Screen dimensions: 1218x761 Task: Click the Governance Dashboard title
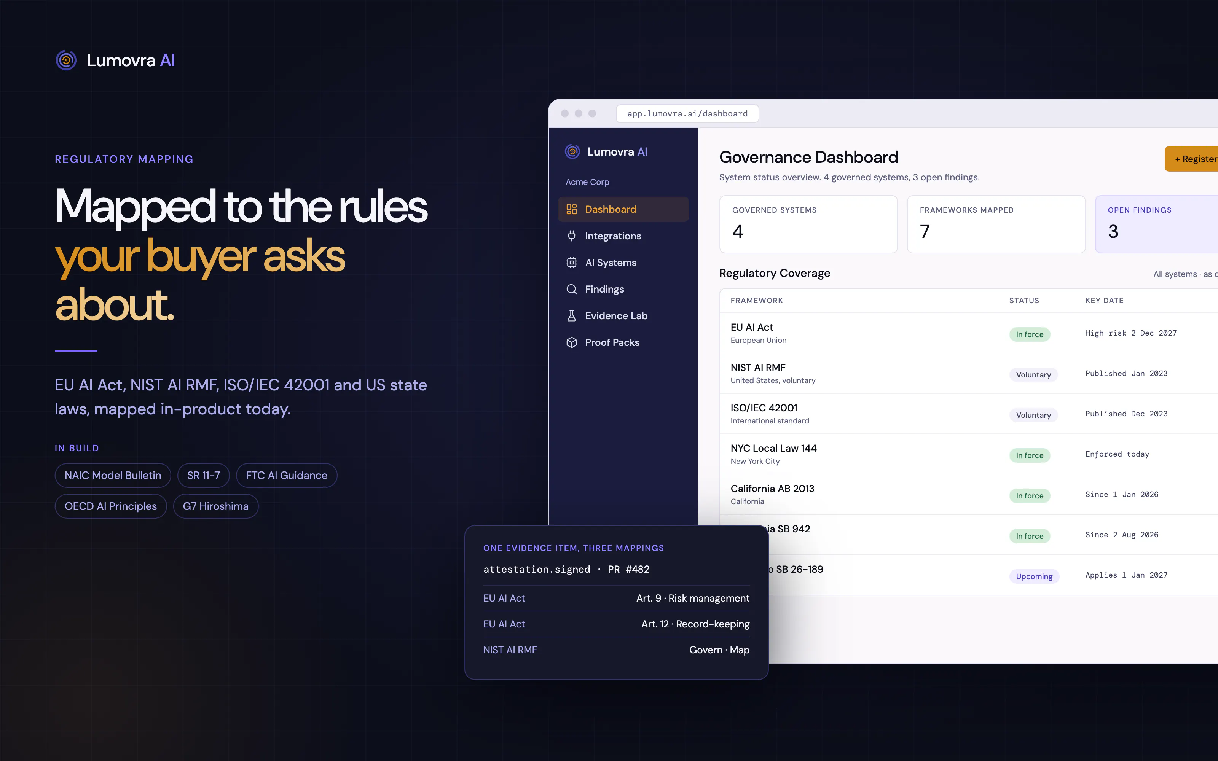(808, 157)
